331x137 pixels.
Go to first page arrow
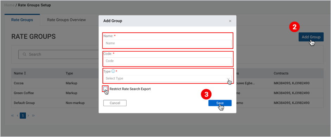click(12, 116)
